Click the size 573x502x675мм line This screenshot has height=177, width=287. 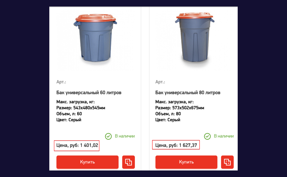coord(180,108)
